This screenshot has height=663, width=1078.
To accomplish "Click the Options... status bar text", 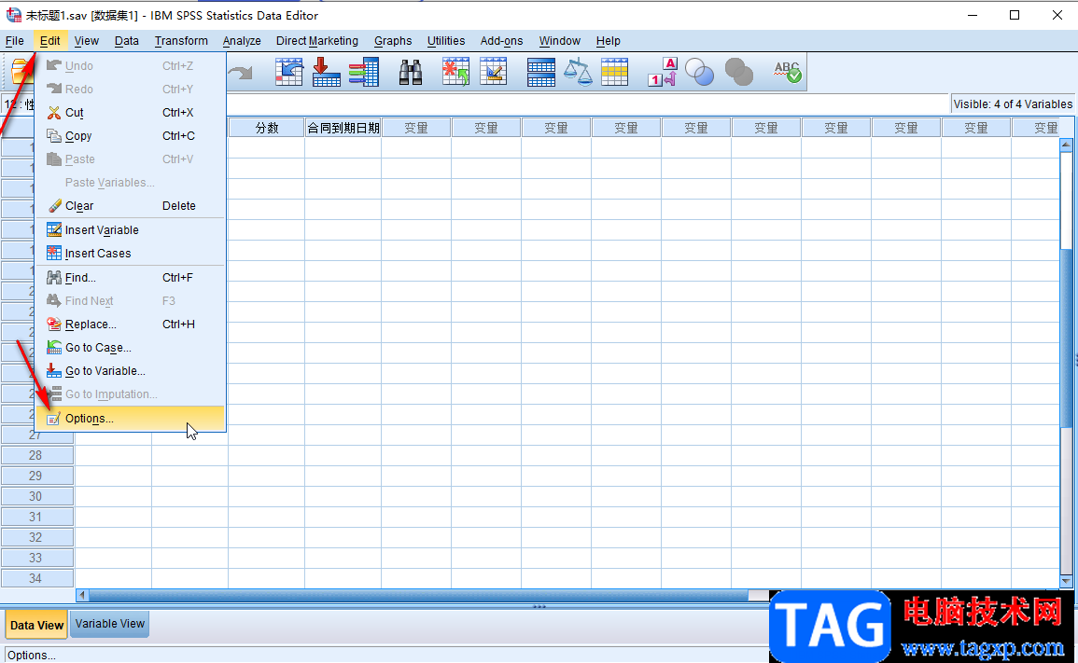I will [x=32, y=656].
